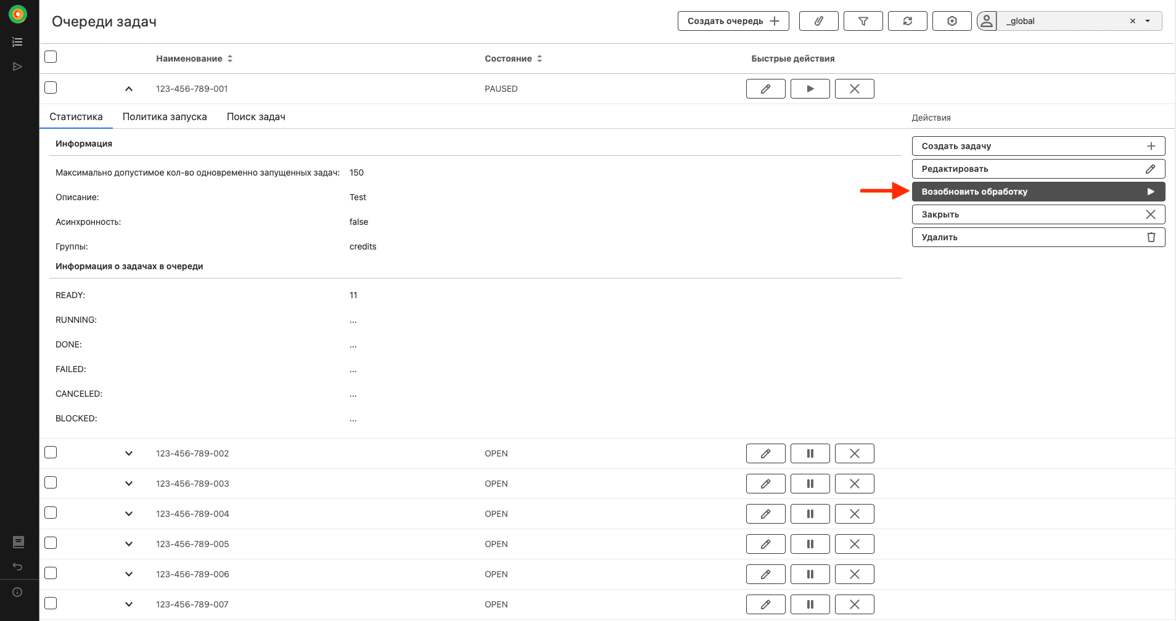Image resolution: width=1176 pixels, height=621 pixels.
Task: Pause queue 123-456-789-002 using pause icon
Action: tap(810, 453)
